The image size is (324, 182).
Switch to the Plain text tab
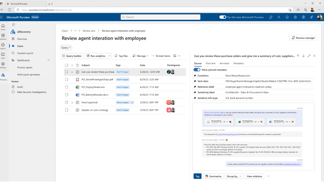coord(211,64)
